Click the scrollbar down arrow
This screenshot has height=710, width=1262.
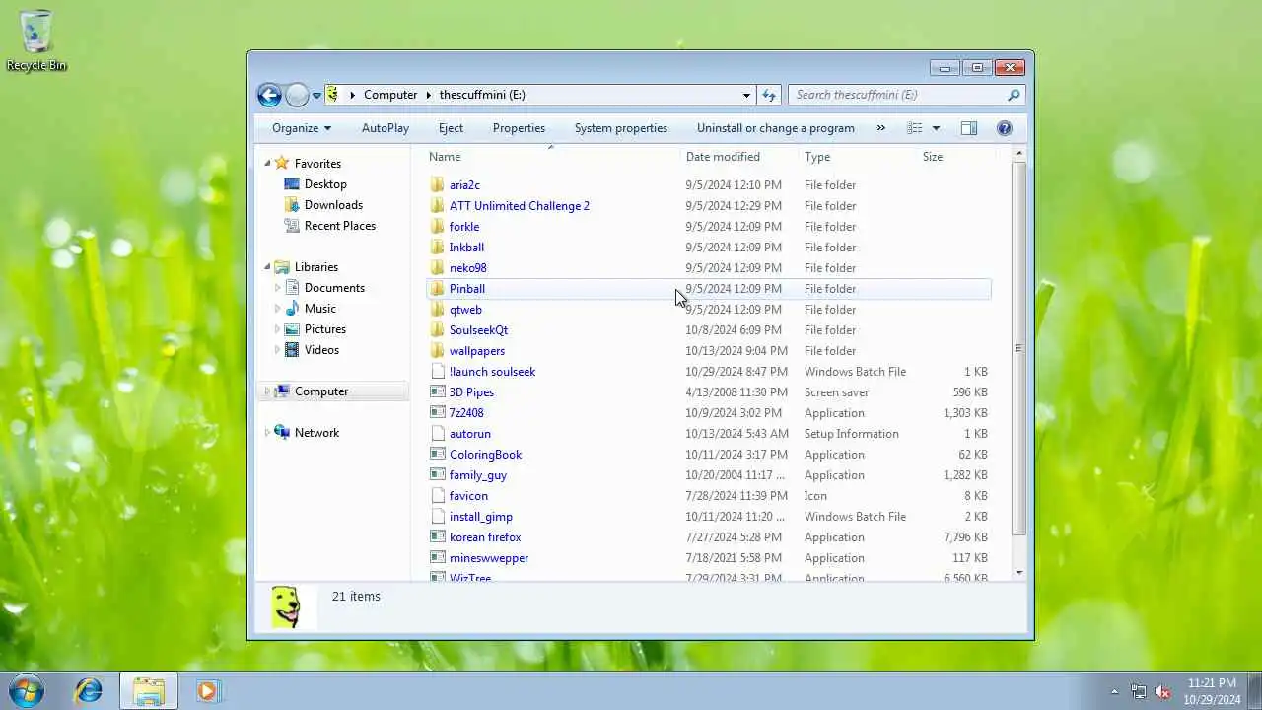click(1018, 572)
